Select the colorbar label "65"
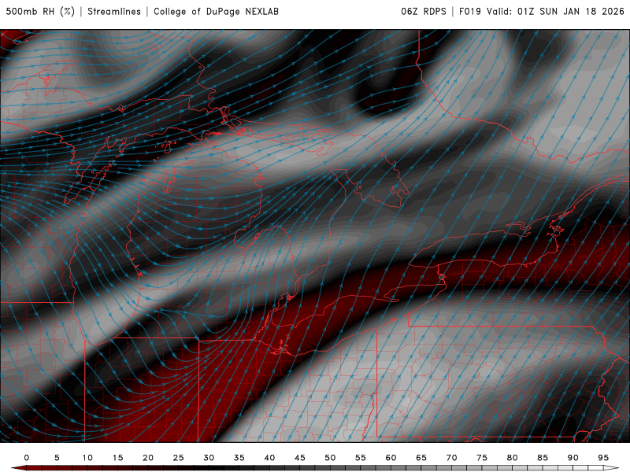Viewport: 630px width, 472px height. click(421, 458)
